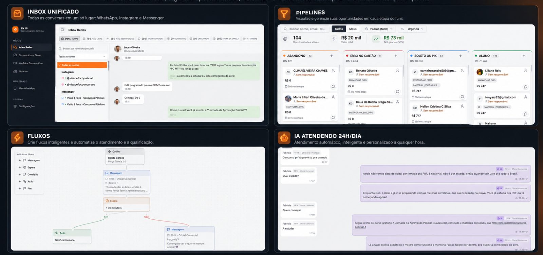
Task: Open the carneirosandra509@gm... card
Action: point(438,84)
